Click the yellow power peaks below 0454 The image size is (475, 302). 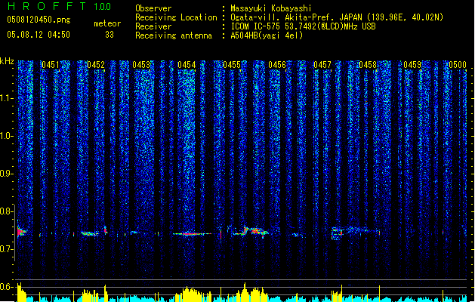click(193, 294)
